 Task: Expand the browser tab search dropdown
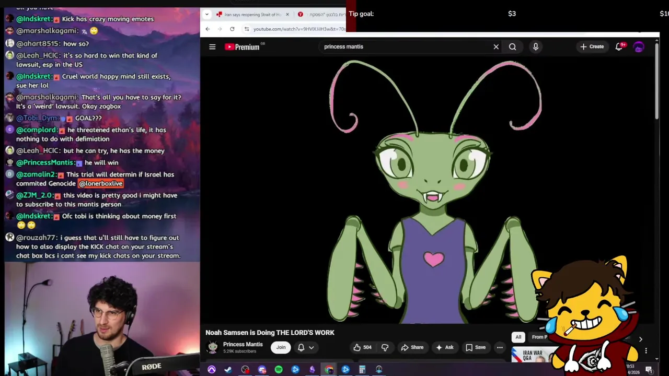tap(207, 14)
